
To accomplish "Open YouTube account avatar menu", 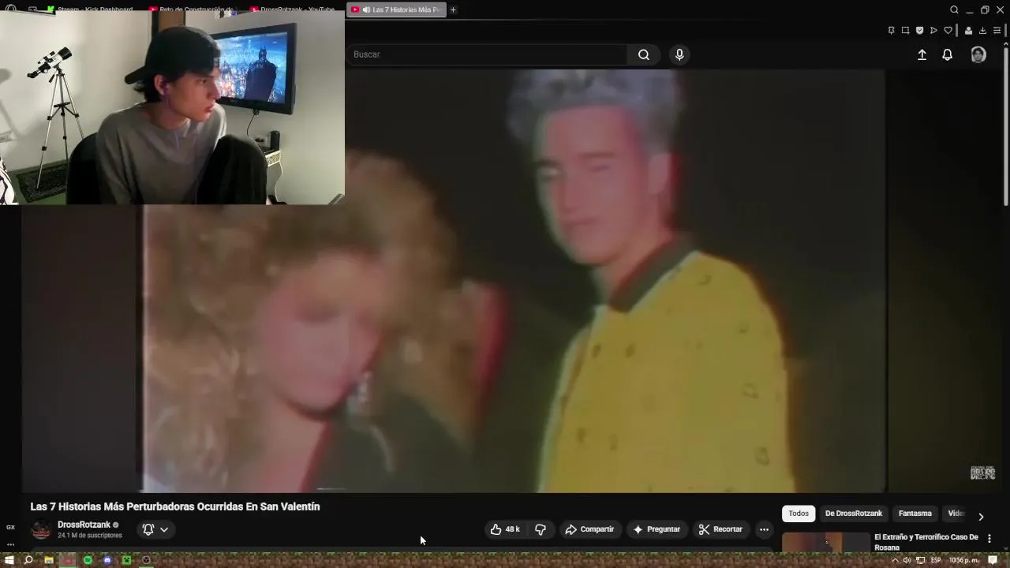I will (978, 54).
